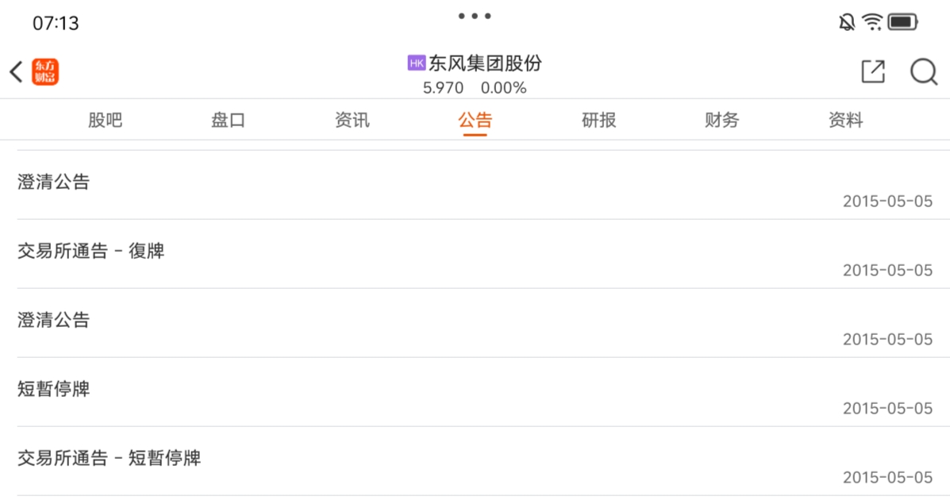Open 交易所通告 - 短暫停牌 announcement

(475, 461)
